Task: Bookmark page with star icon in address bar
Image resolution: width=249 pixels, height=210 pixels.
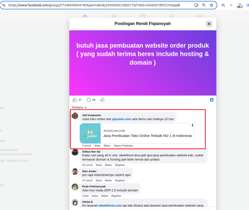Action: 211,5
